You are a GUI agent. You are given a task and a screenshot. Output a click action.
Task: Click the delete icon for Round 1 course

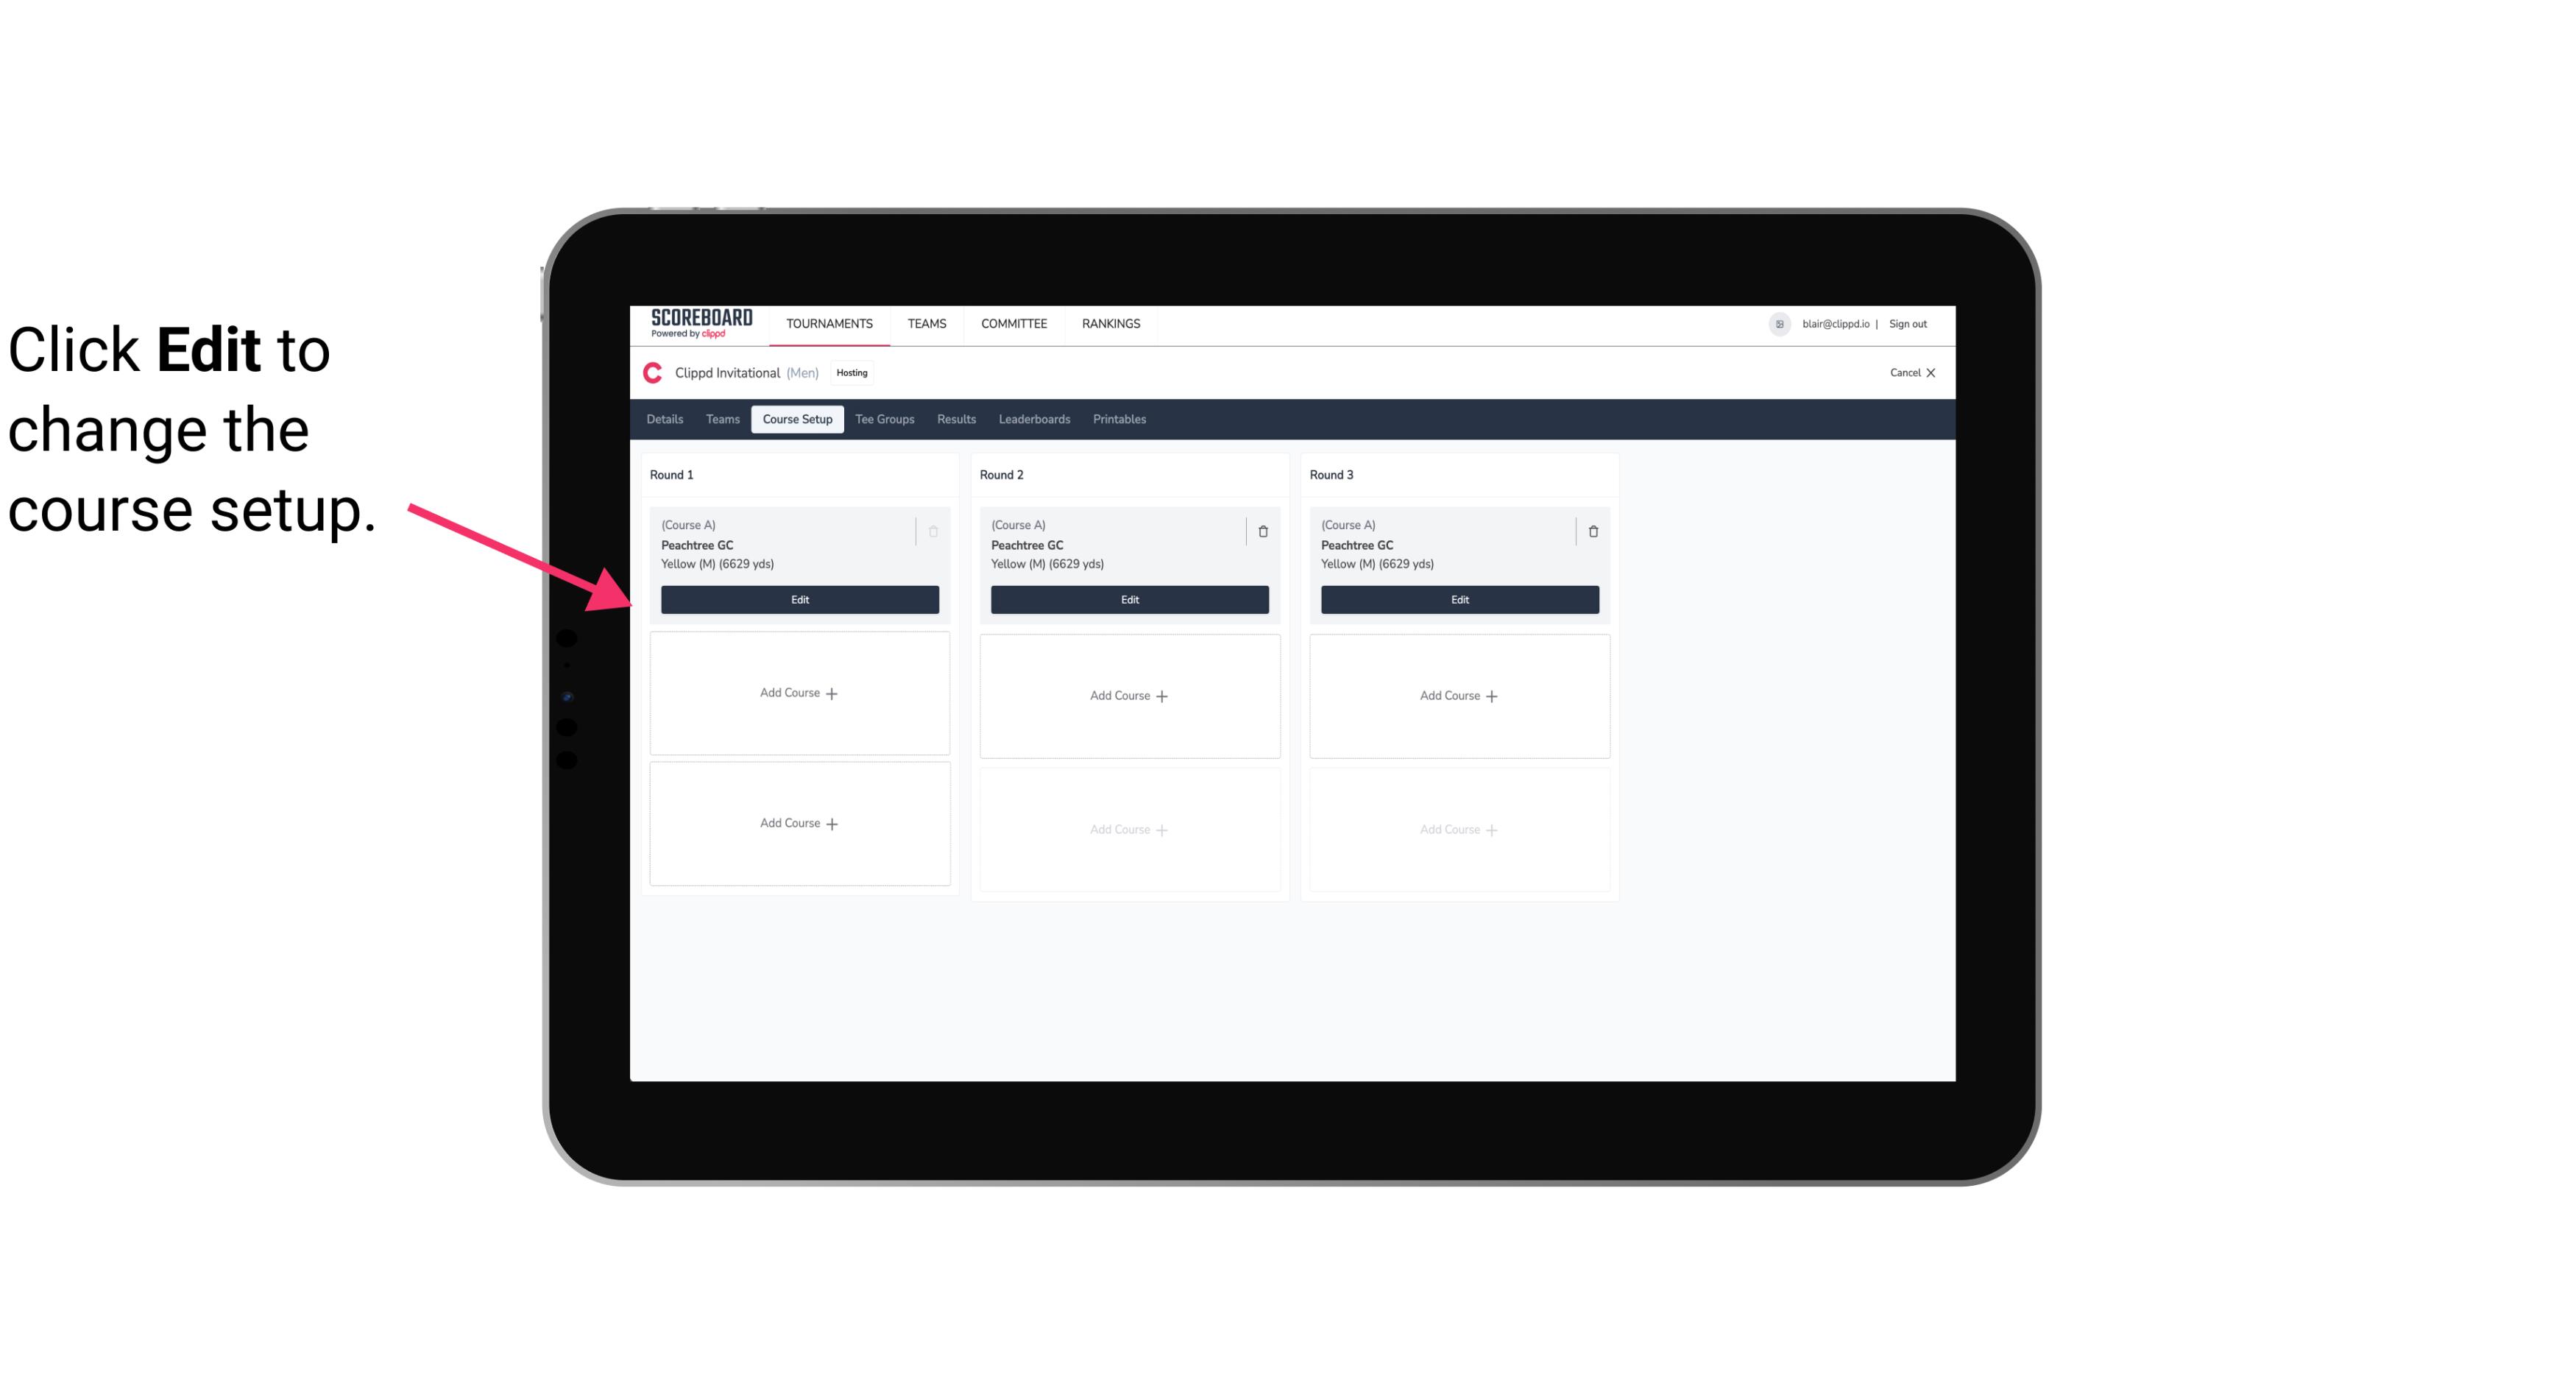(935, 531)
